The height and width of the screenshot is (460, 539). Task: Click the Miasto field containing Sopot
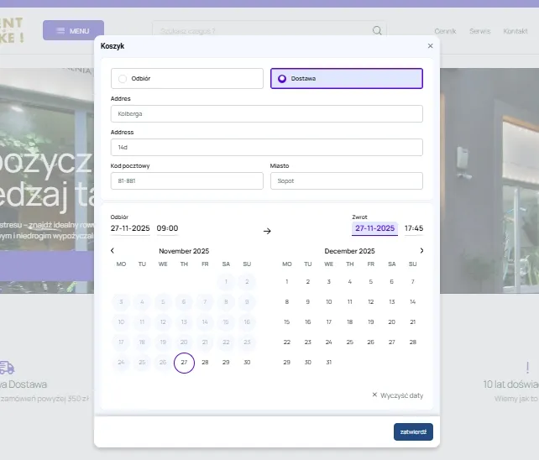[x=346, y=180]
